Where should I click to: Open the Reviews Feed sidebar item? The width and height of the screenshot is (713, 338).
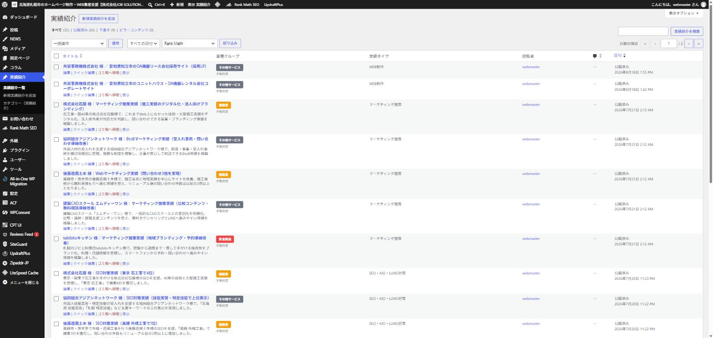click(x=22, y=234)
